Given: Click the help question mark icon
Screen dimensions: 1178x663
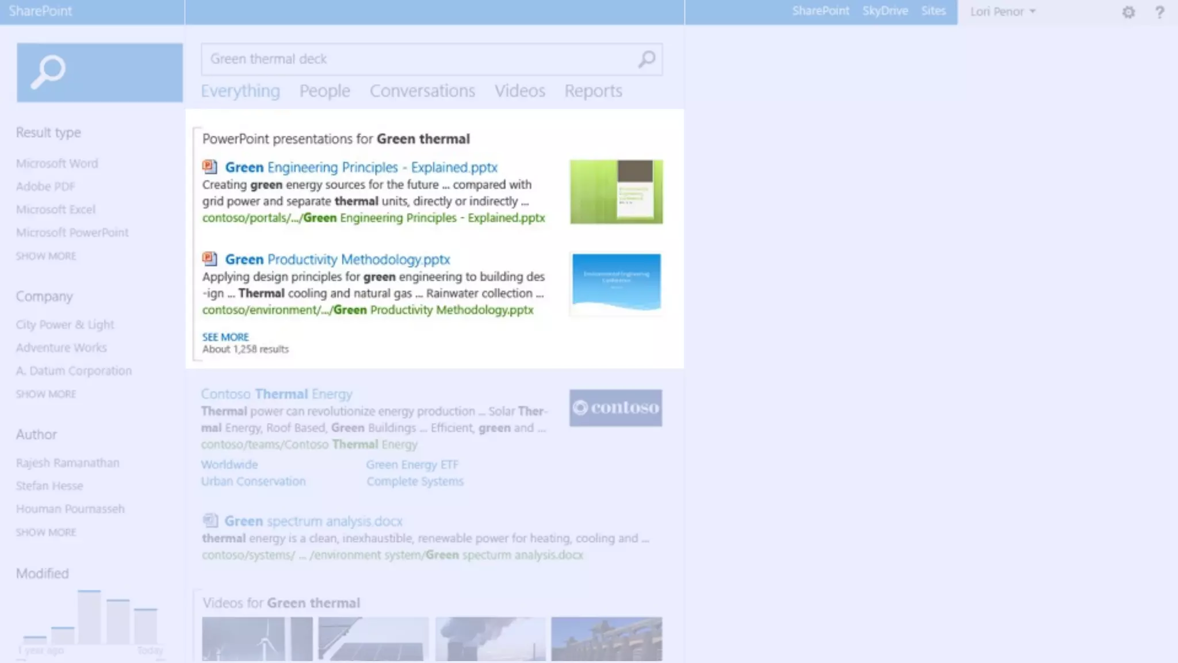Looking at the screenshot, I should [x=1160, y=12].
